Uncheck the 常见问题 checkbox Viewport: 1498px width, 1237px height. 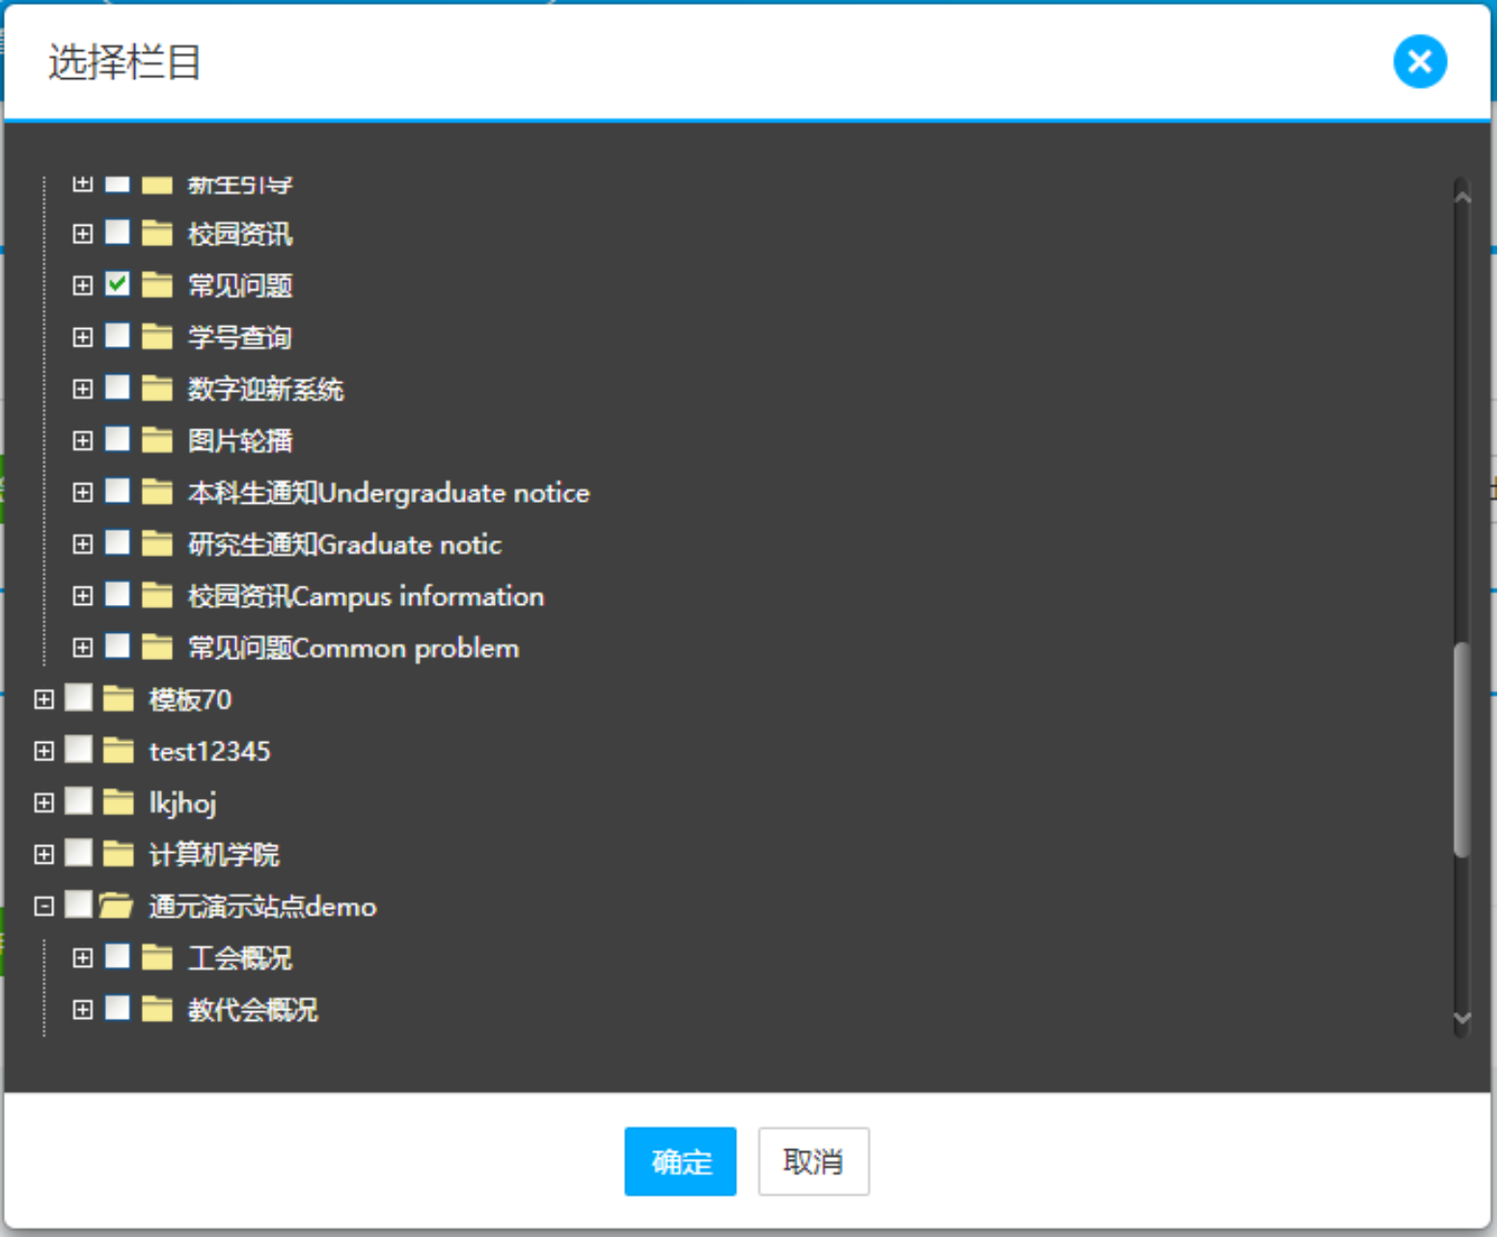[118, 284]
